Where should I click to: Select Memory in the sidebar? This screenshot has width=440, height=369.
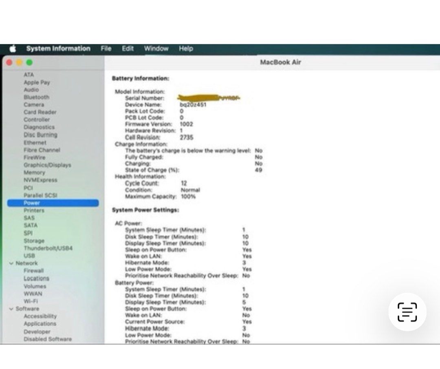[x=34, y=172]
